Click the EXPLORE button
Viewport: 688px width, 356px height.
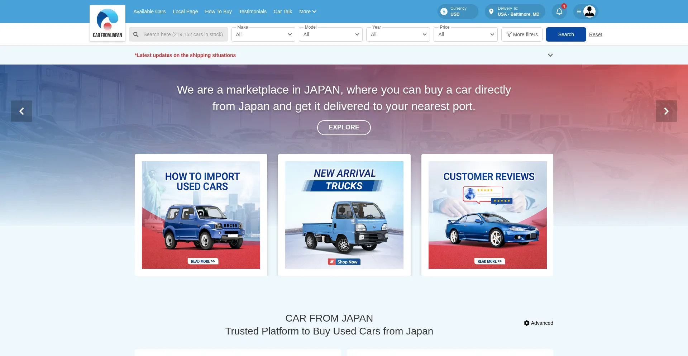tap(344, 128)
